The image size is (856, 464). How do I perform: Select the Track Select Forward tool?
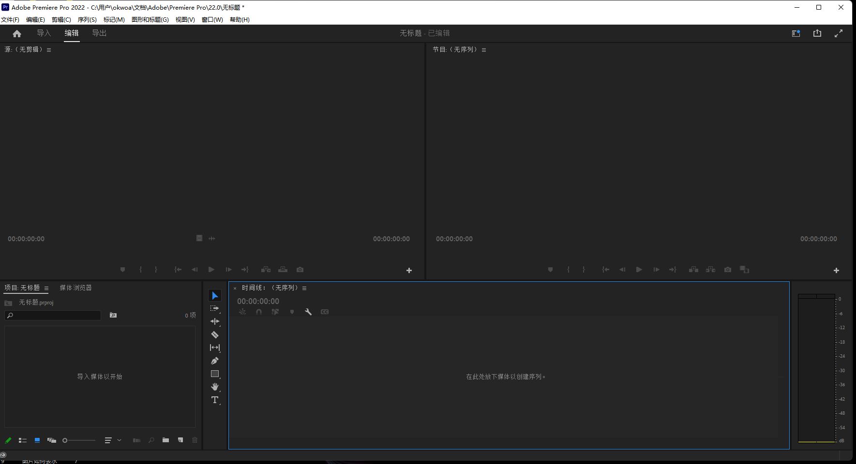(215, 308)
